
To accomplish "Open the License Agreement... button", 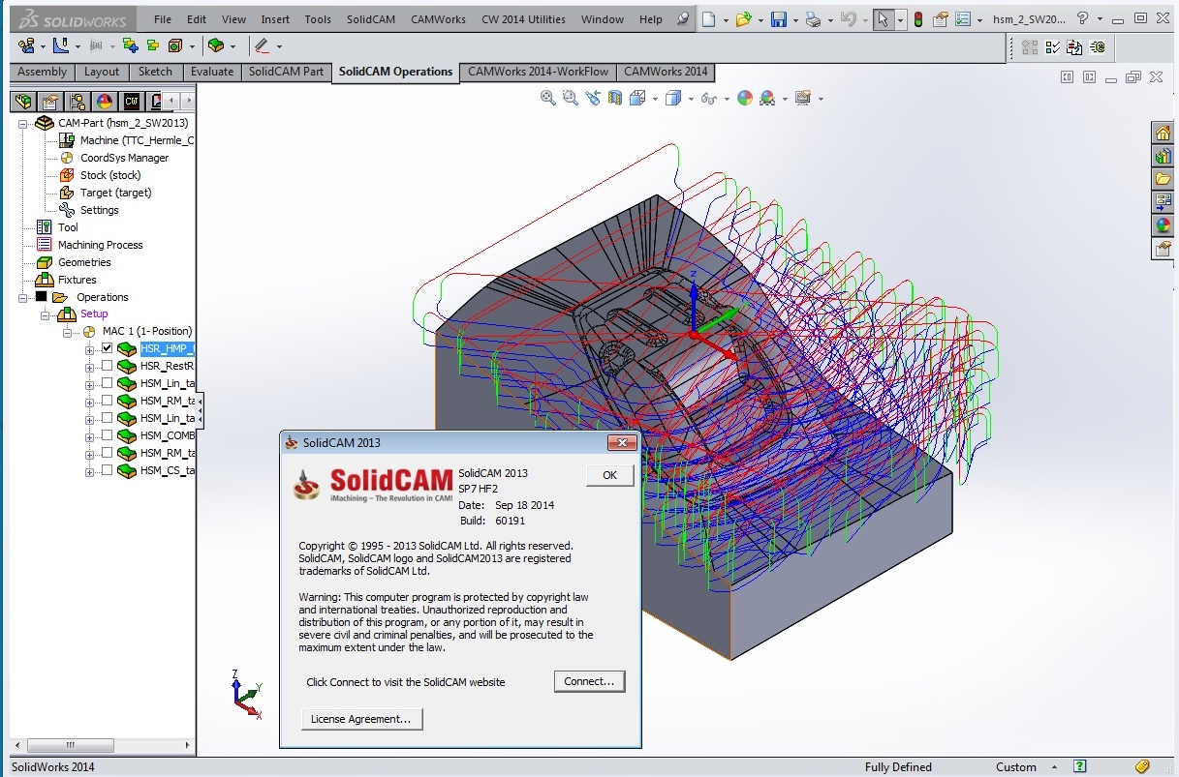I will (x=361, y=719).
